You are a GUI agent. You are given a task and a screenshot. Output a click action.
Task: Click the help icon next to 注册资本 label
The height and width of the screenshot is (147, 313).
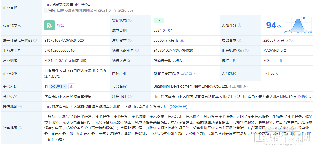(x=130, y=40)
